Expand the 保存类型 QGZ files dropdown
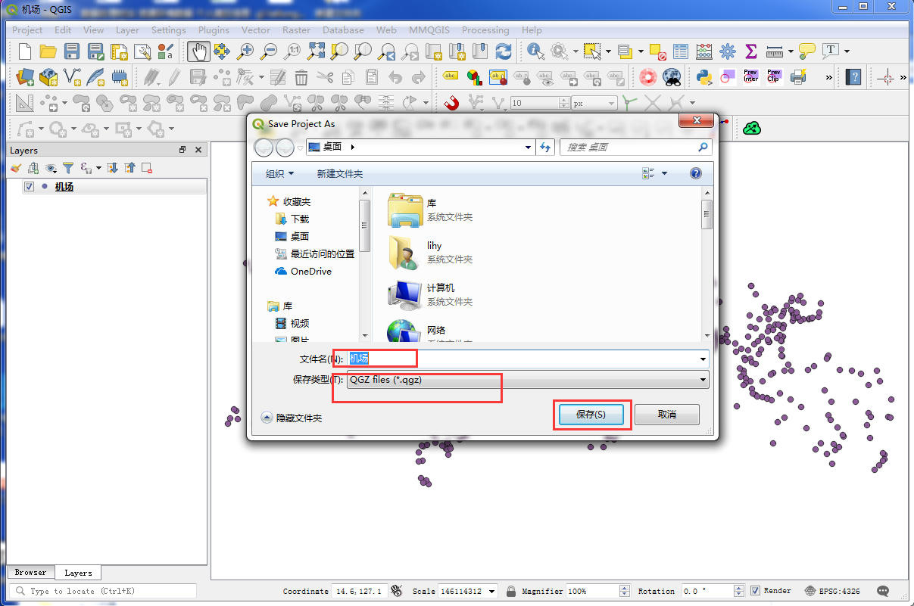914x606 pixels. [x=703, y=380]
